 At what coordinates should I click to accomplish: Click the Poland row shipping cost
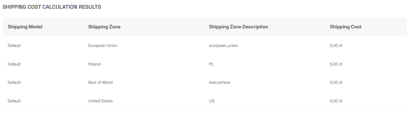[336, 64]
